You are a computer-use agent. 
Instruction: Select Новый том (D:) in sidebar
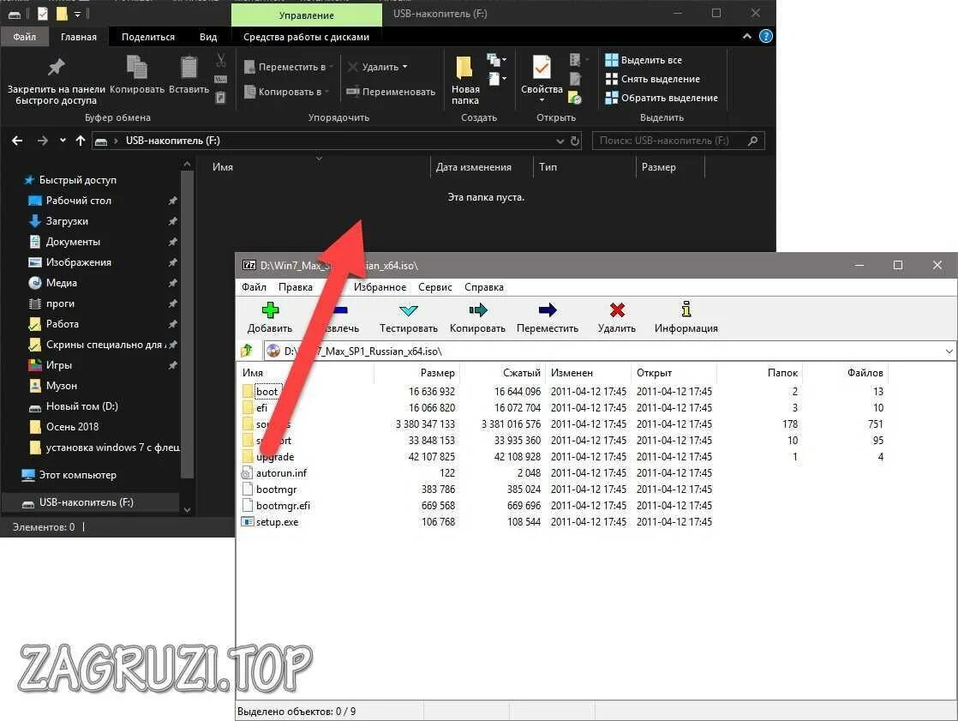coord(82,406)
